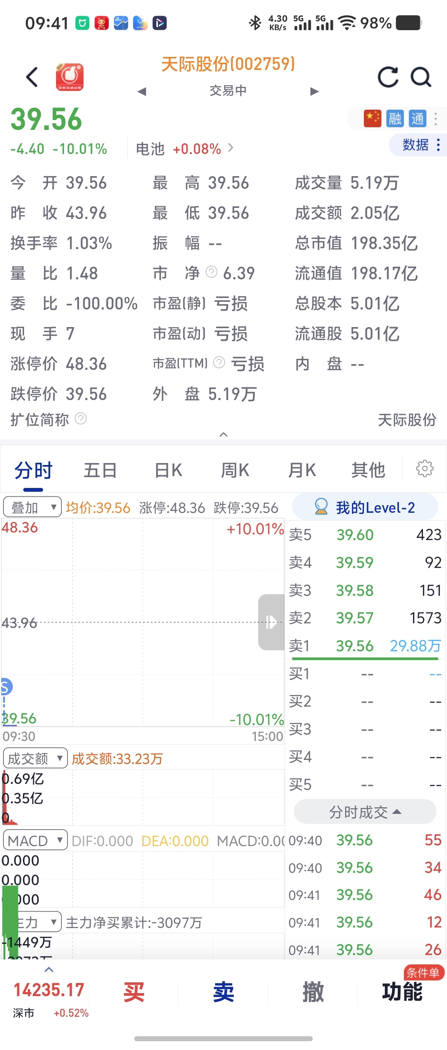Tap the Level-2 avatar icon
Image resolution: width=447 pixels, height=1050 pixels.
pos(321,507)
